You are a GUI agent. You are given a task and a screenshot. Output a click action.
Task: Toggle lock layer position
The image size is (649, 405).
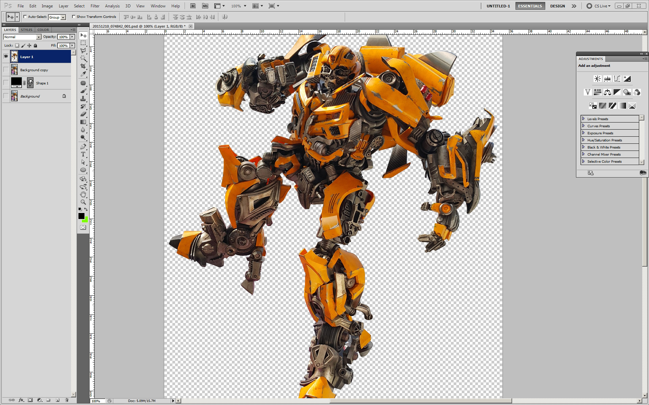(29, 46)
